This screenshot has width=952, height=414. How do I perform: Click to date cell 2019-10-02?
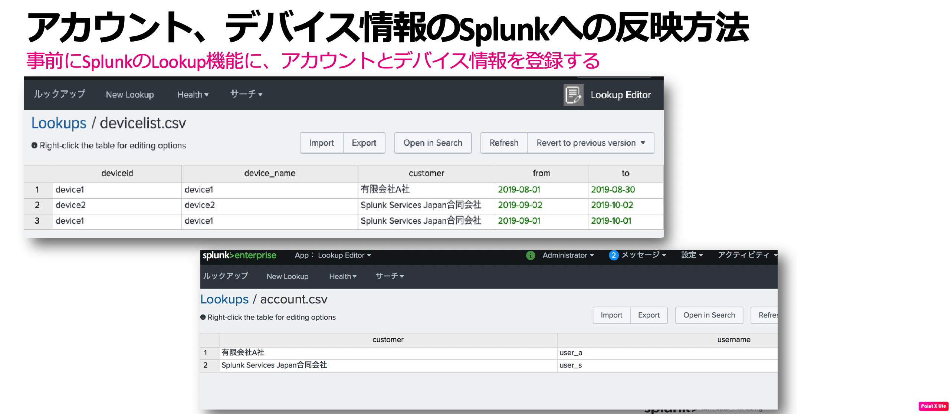pos(626,205)
